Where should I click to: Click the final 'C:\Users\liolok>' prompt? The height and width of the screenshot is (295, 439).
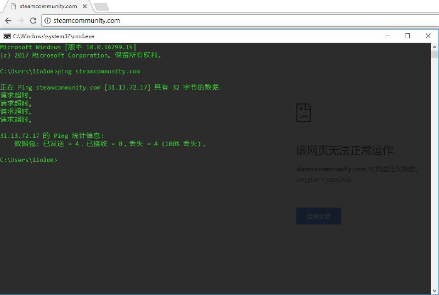(x=29, y=160)
